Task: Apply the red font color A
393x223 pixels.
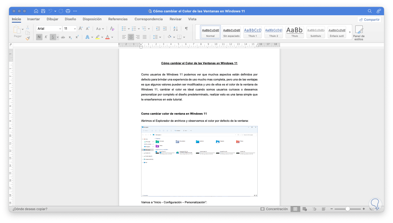Action: (107, 37)
